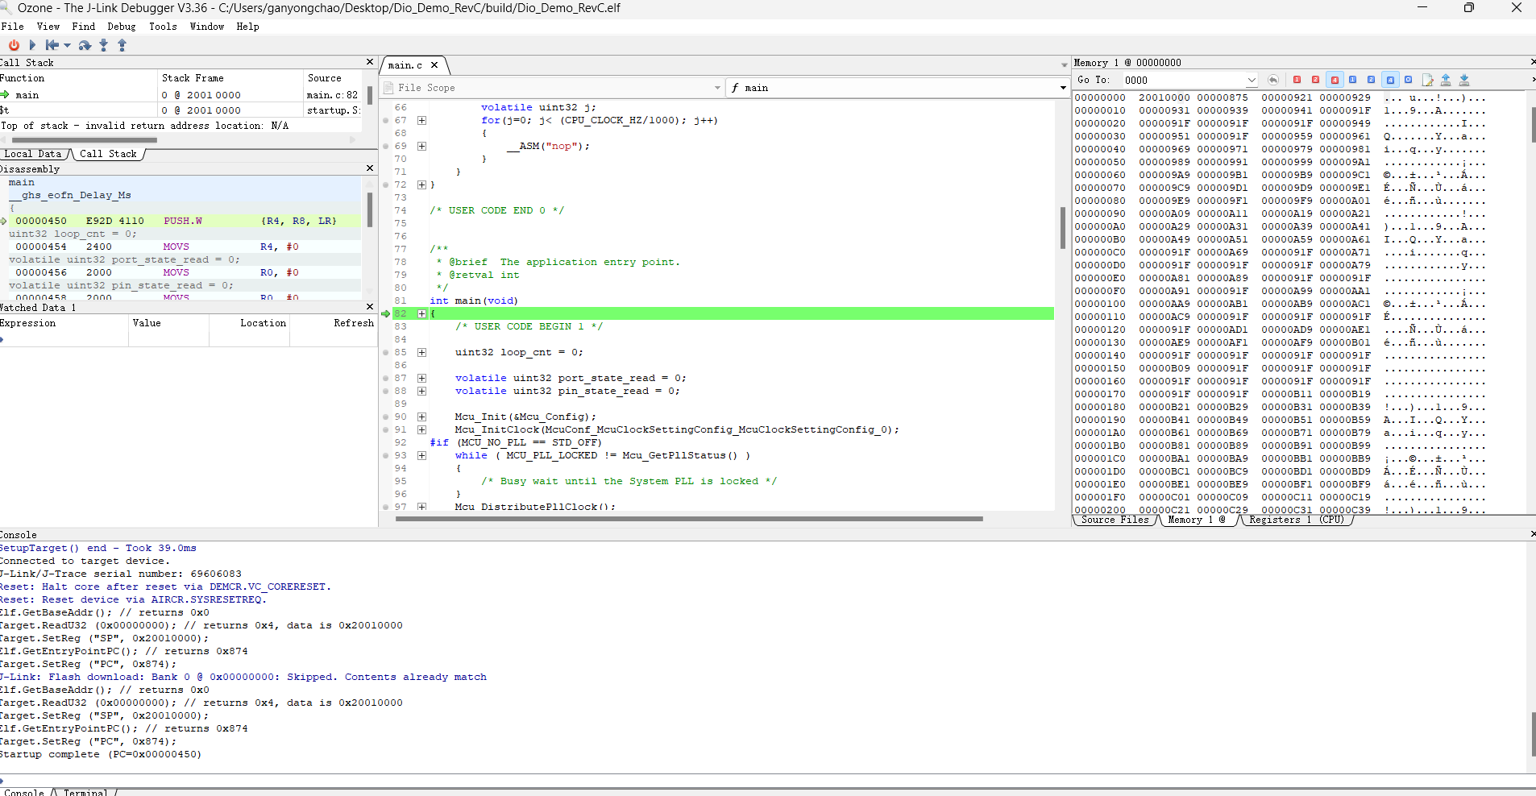Open the View menu

48,27
